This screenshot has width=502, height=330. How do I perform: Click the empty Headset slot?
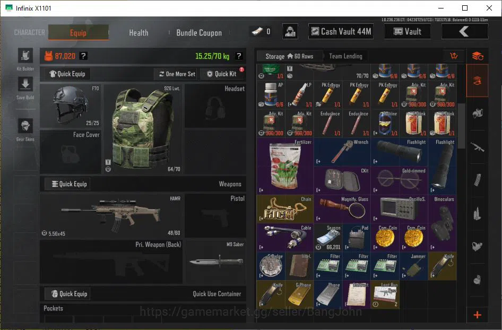[x=215, y=106]
